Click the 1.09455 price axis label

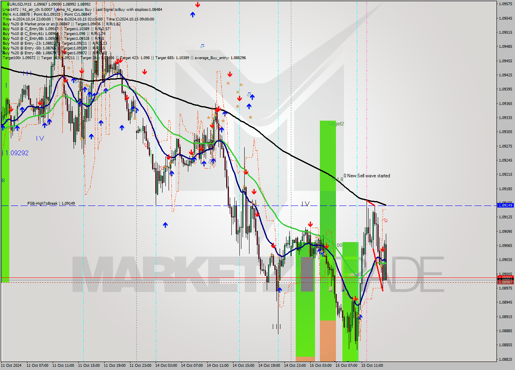pyautogui.click(x=506, y=61)
